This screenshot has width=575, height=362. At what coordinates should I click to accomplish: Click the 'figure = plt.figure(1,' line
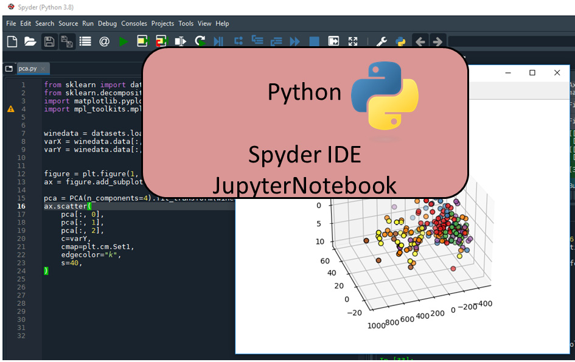[x=91, y=173]
